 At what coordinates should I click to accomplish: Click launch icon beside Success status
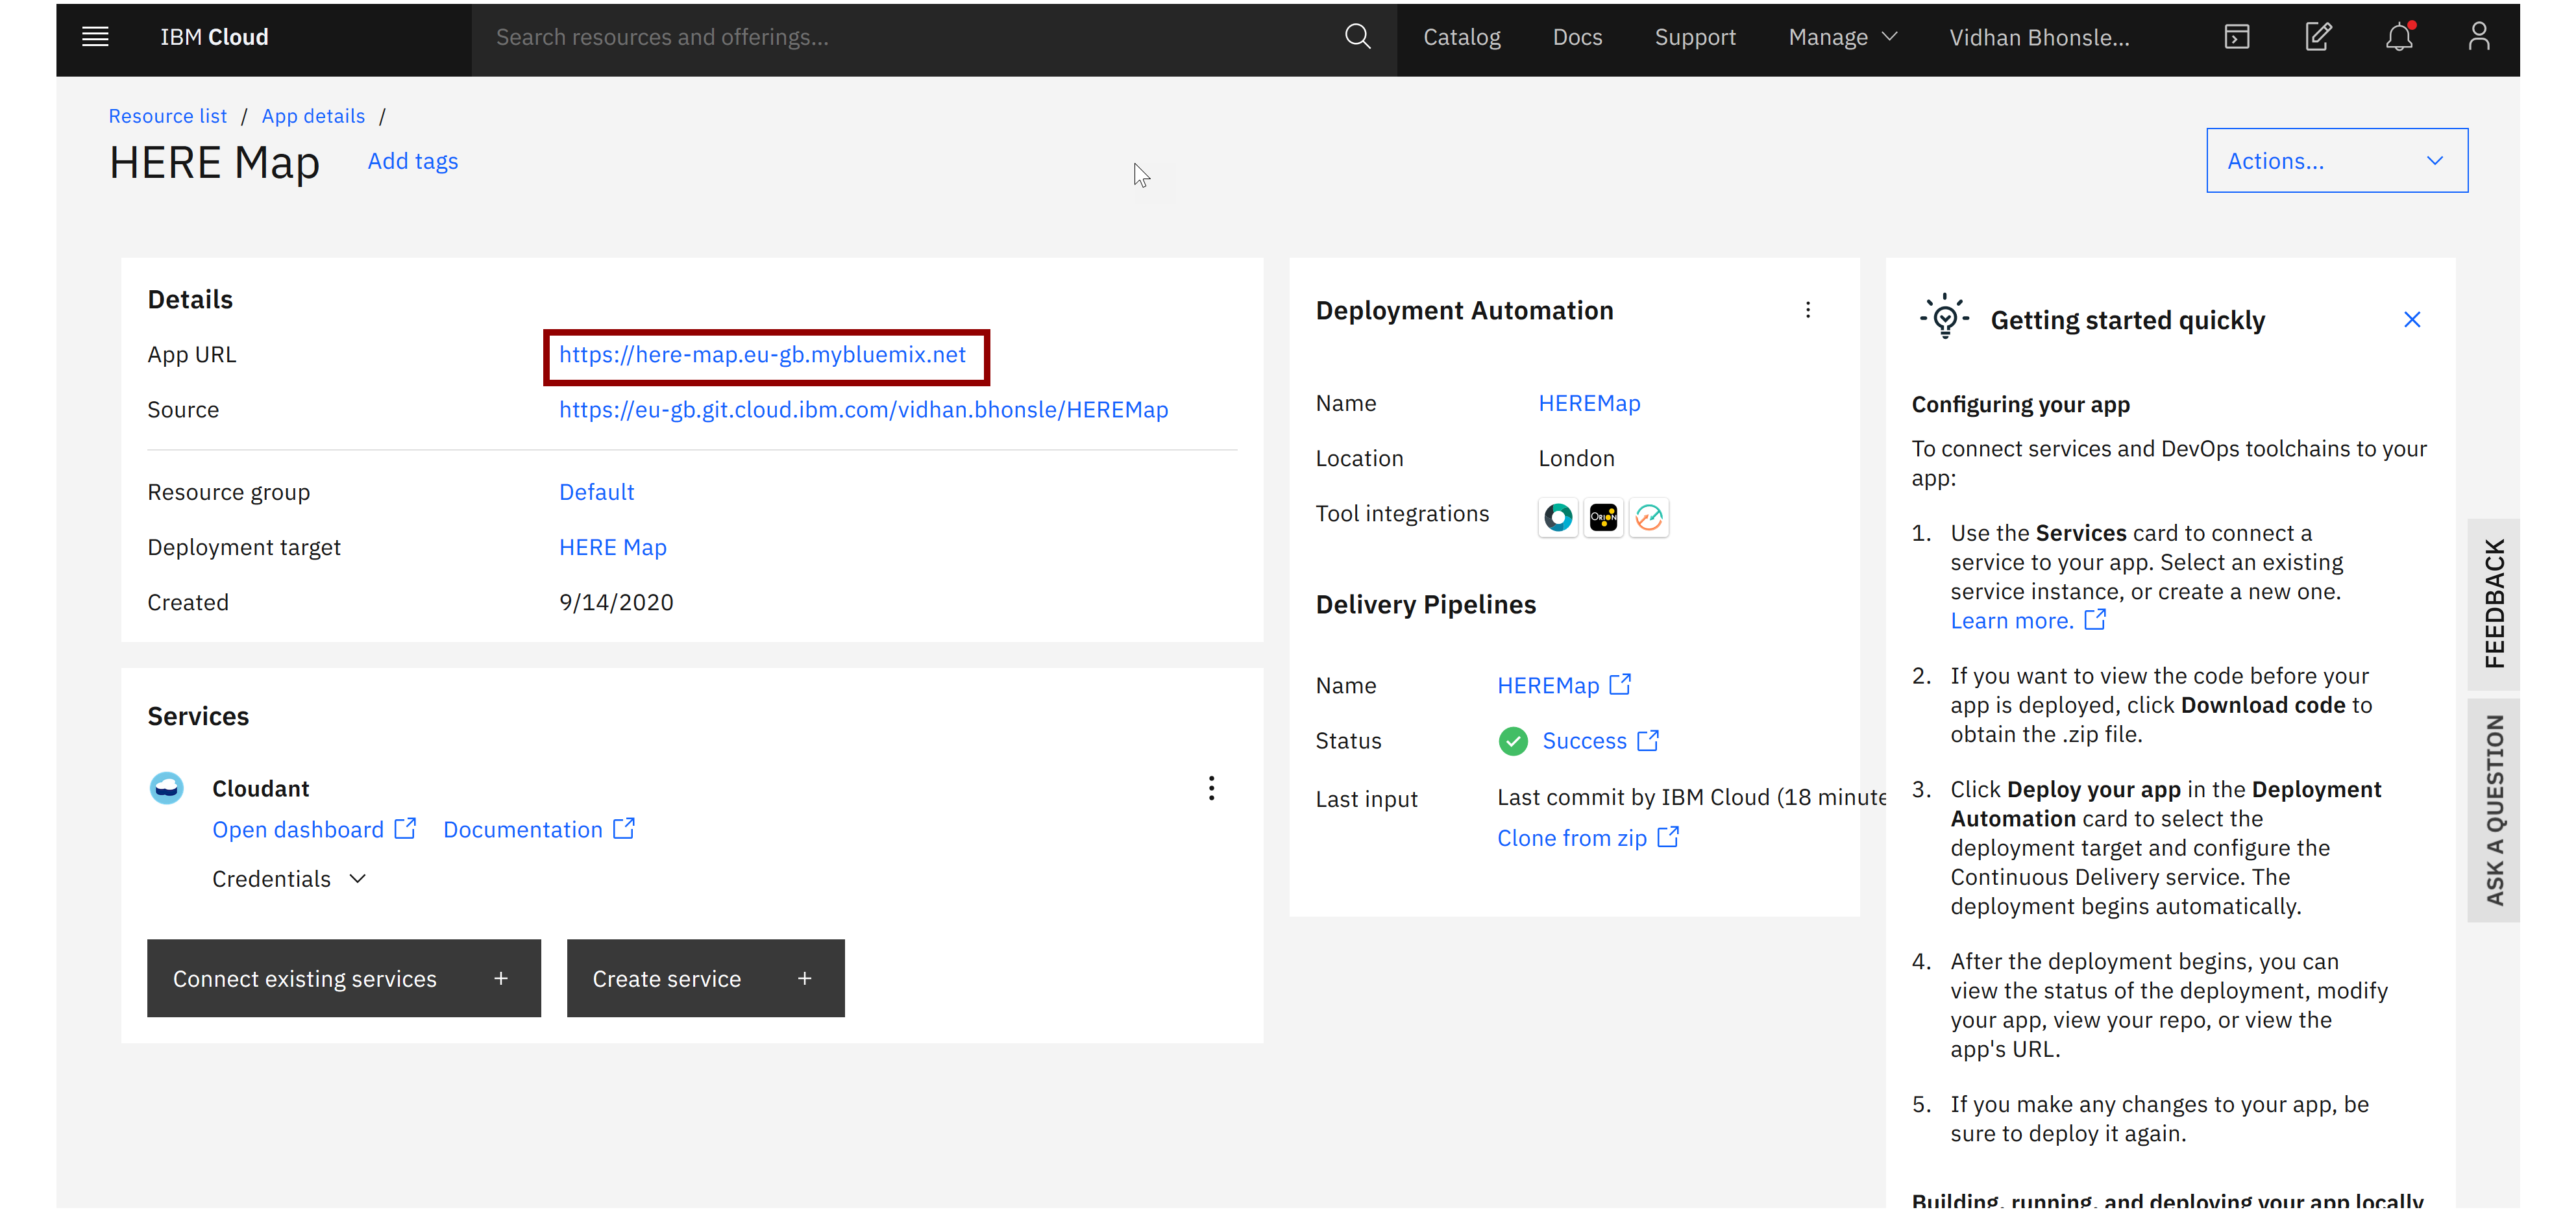point(1648,741)
